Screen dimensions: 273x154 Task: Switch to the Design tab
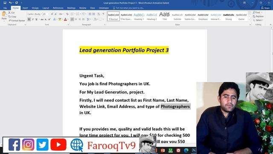35,8
